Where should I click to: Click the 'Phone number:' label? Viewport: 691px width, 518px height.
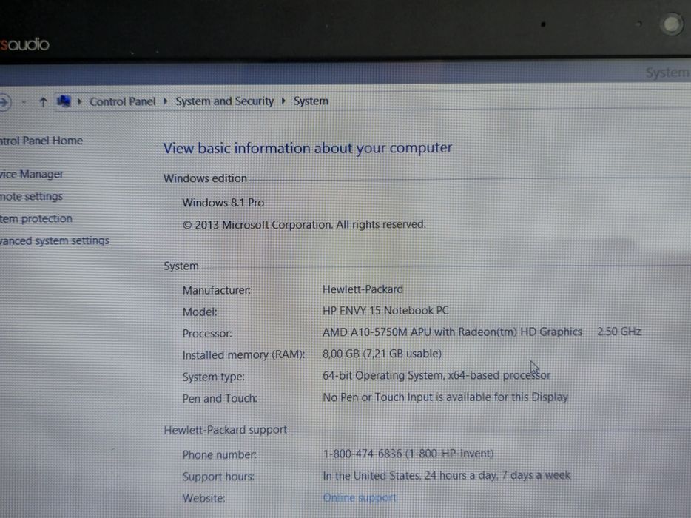pos(219,454)
